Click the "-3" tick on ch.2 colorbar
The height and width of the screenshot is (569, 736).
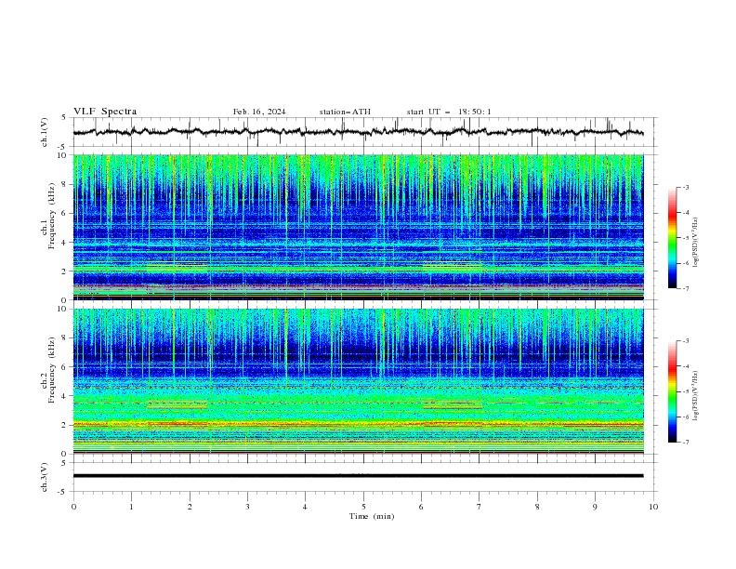click(686, 341)
